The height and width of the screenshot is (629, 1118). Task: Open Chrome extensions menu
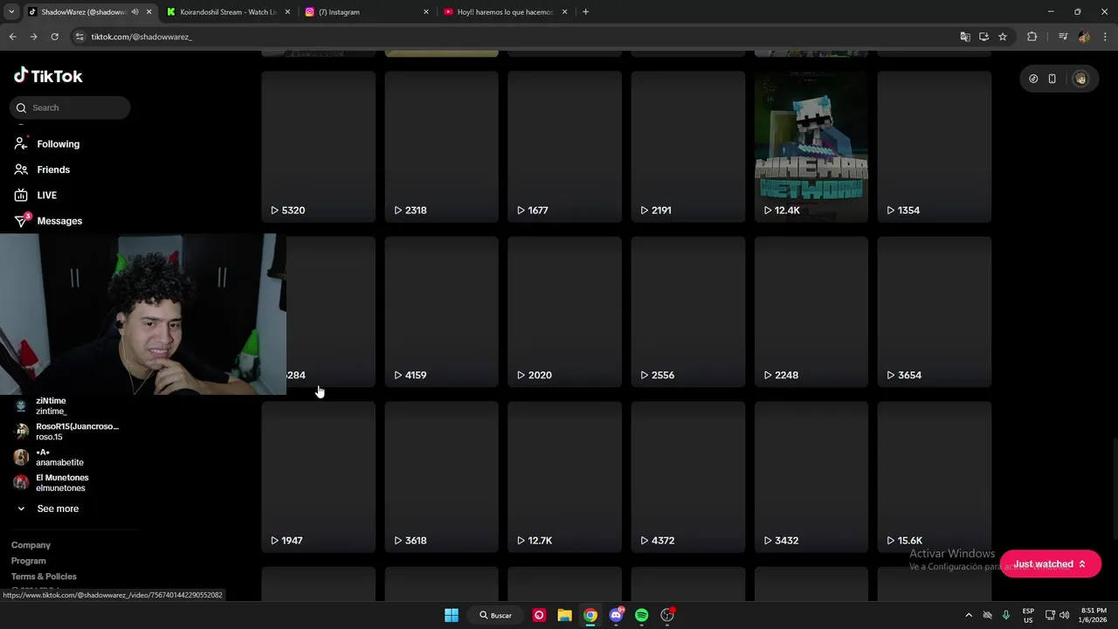[1032, 37]
